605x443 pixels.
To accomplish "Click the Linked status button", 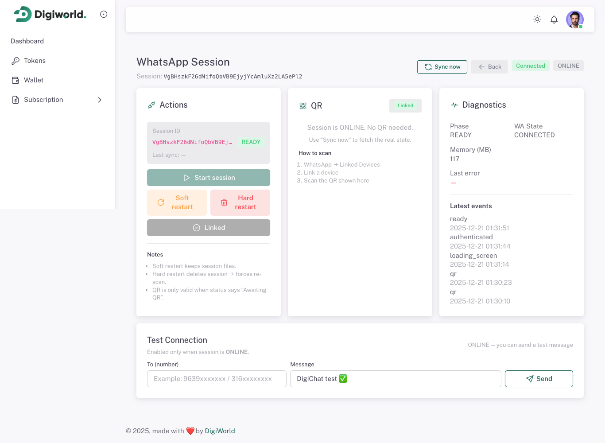I will 209,228.
